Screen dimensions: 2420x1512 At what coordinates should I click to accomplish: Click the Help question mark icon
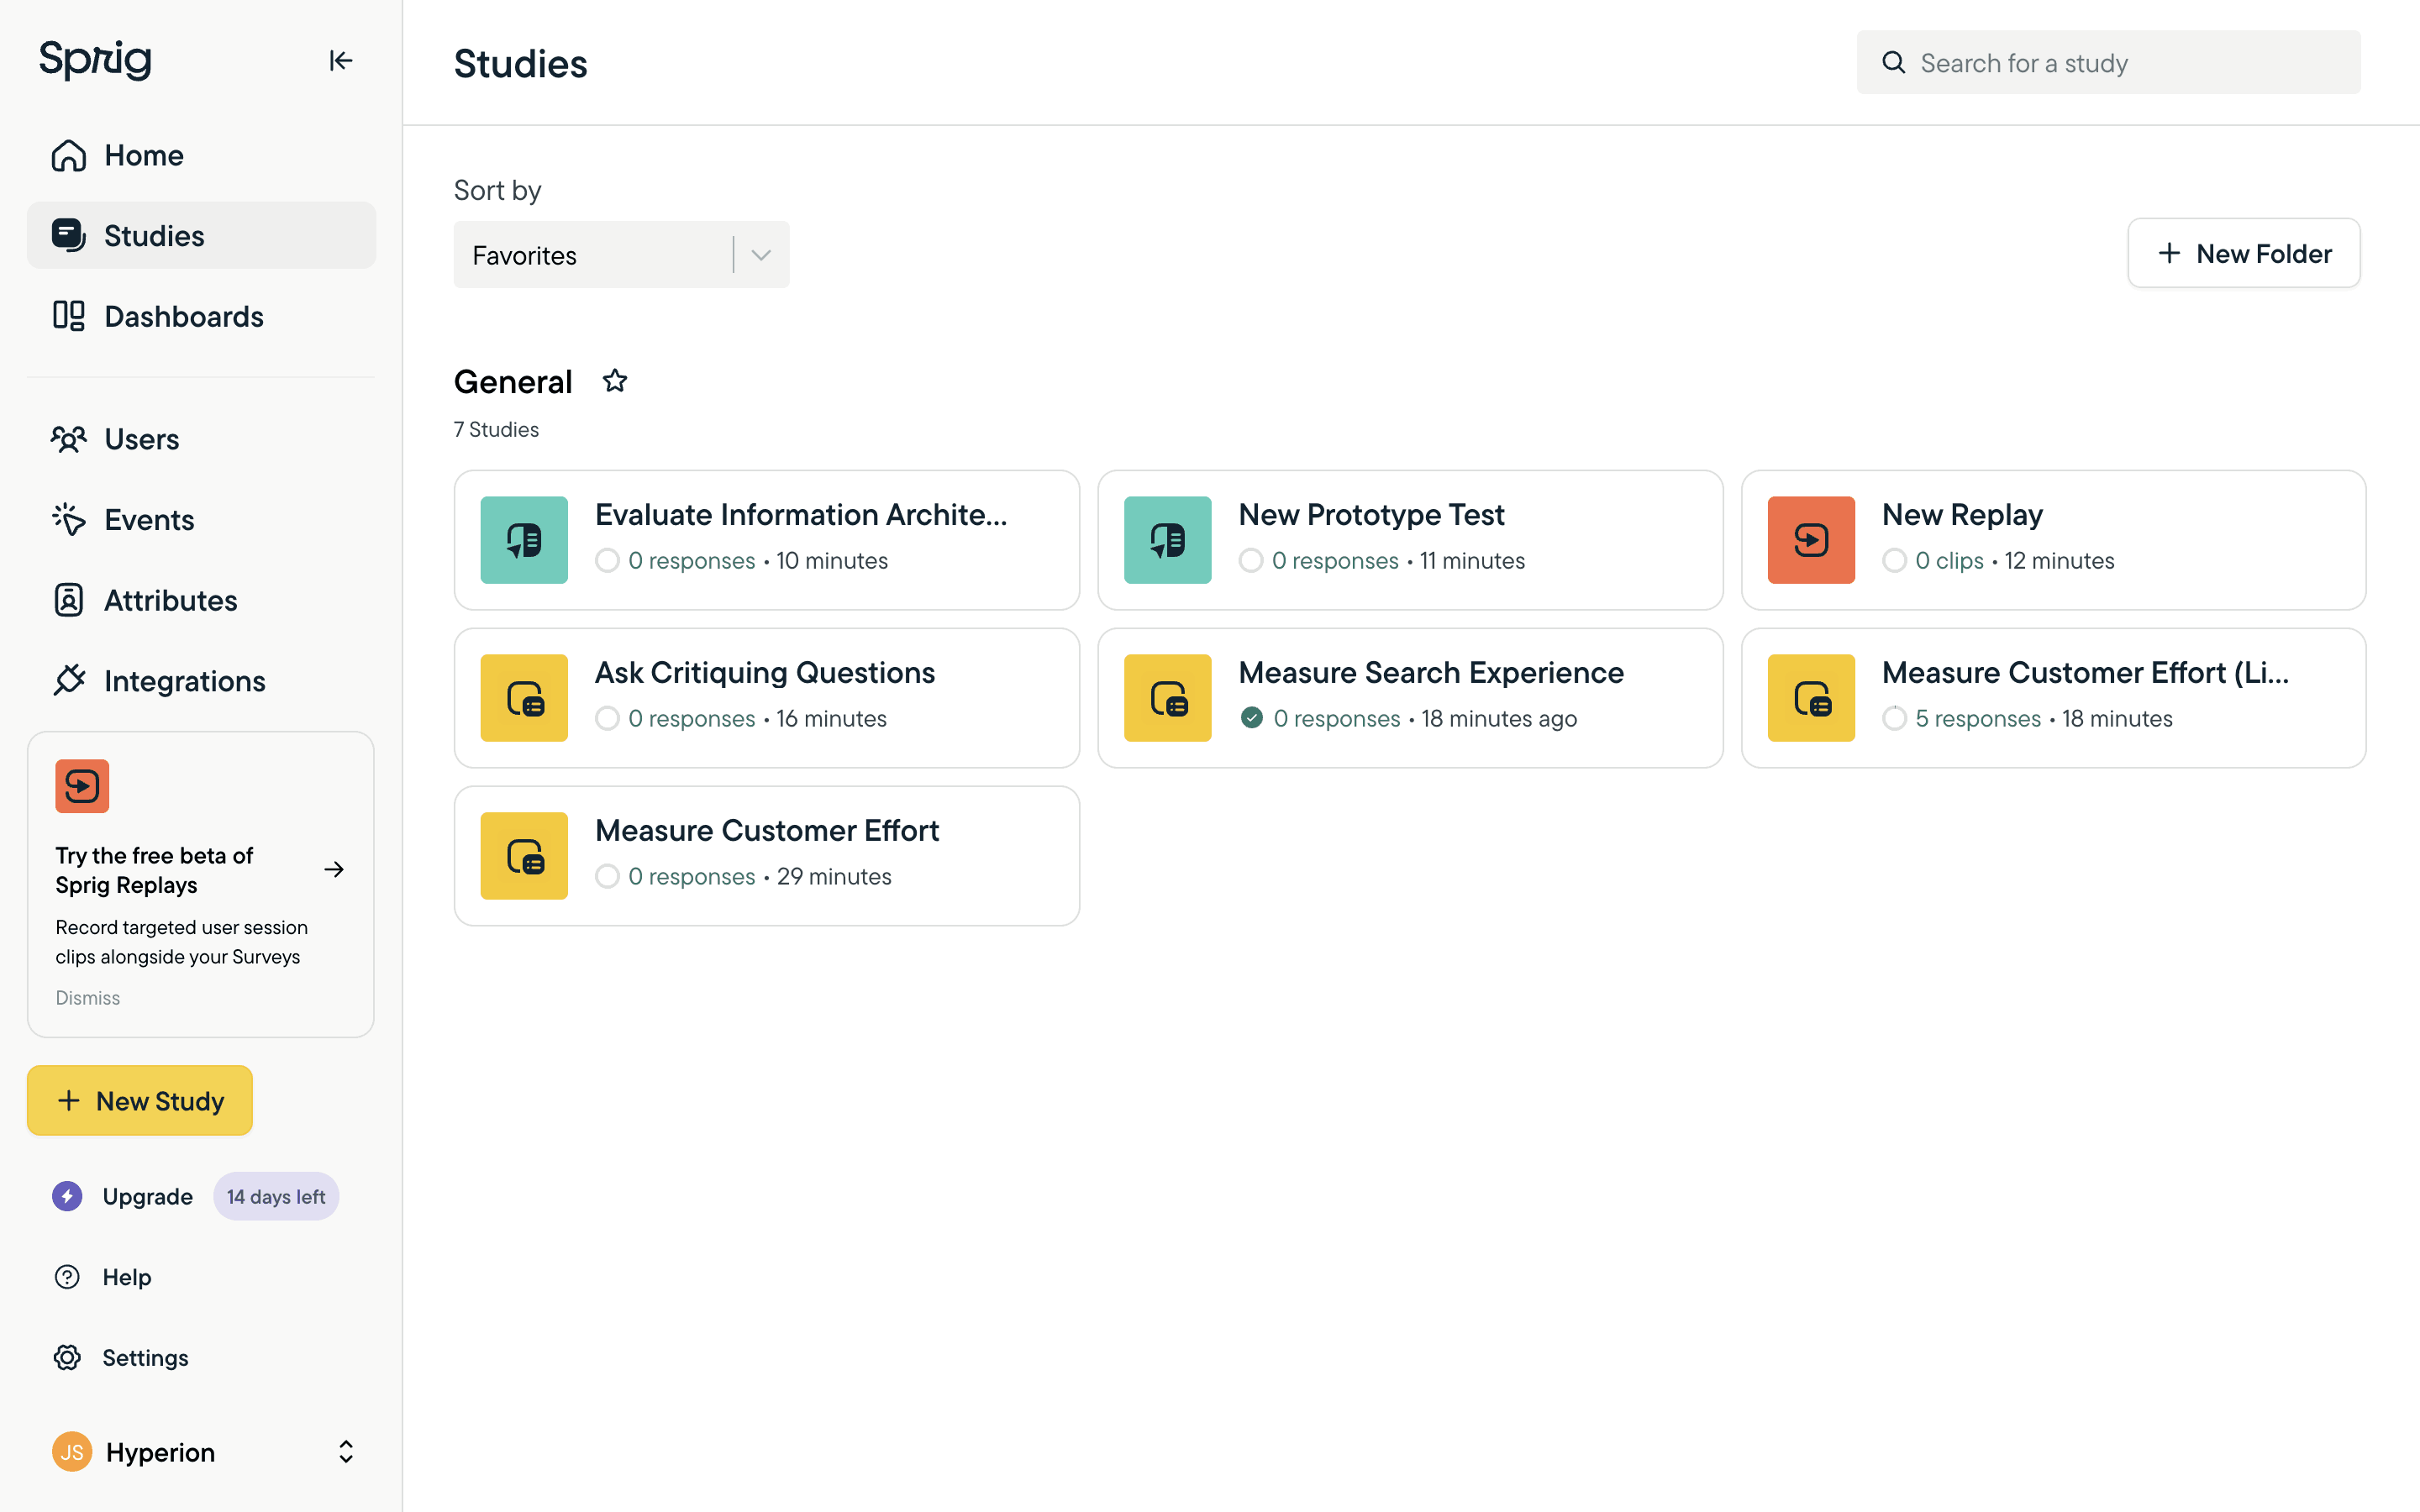pos(67,1277)
